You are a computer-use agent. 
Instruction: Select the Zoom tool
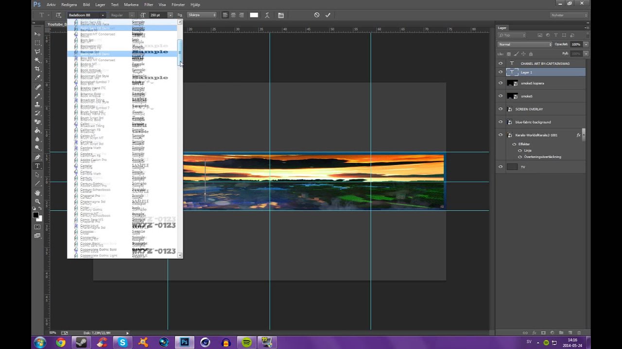(37, 201)
